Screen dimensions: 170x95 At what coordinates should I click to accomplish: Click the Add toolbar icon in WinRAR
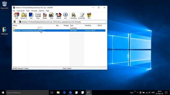point(16,16)
